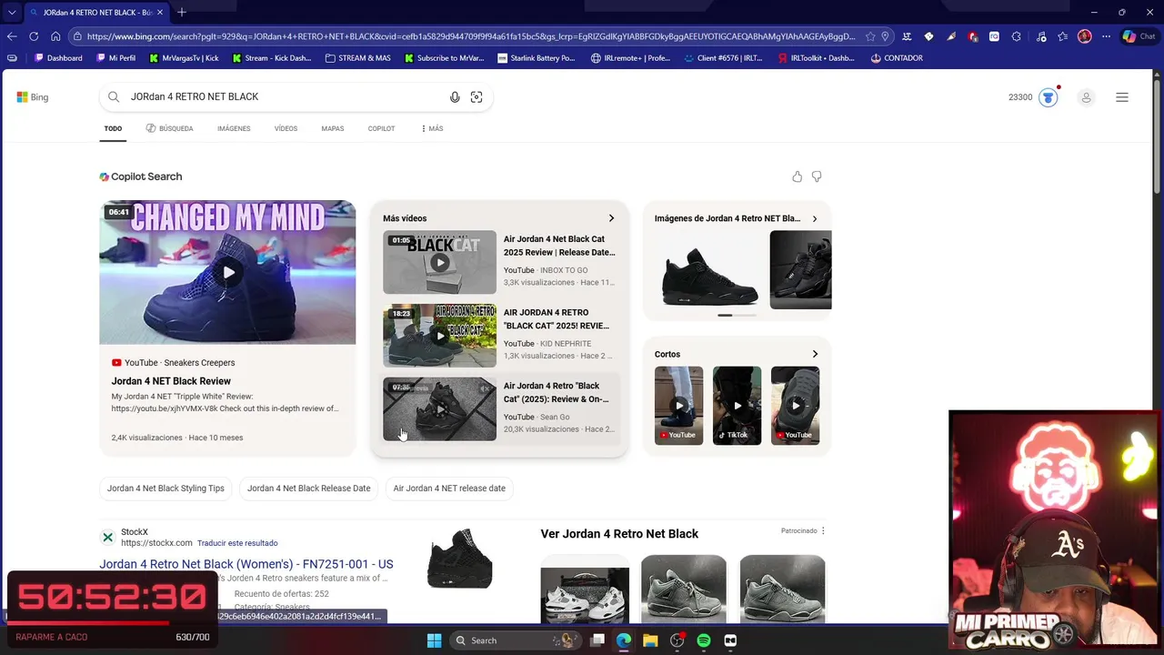Open the Bing hamburger menu
1164x655 pixels.
(x=1122, y=97)
